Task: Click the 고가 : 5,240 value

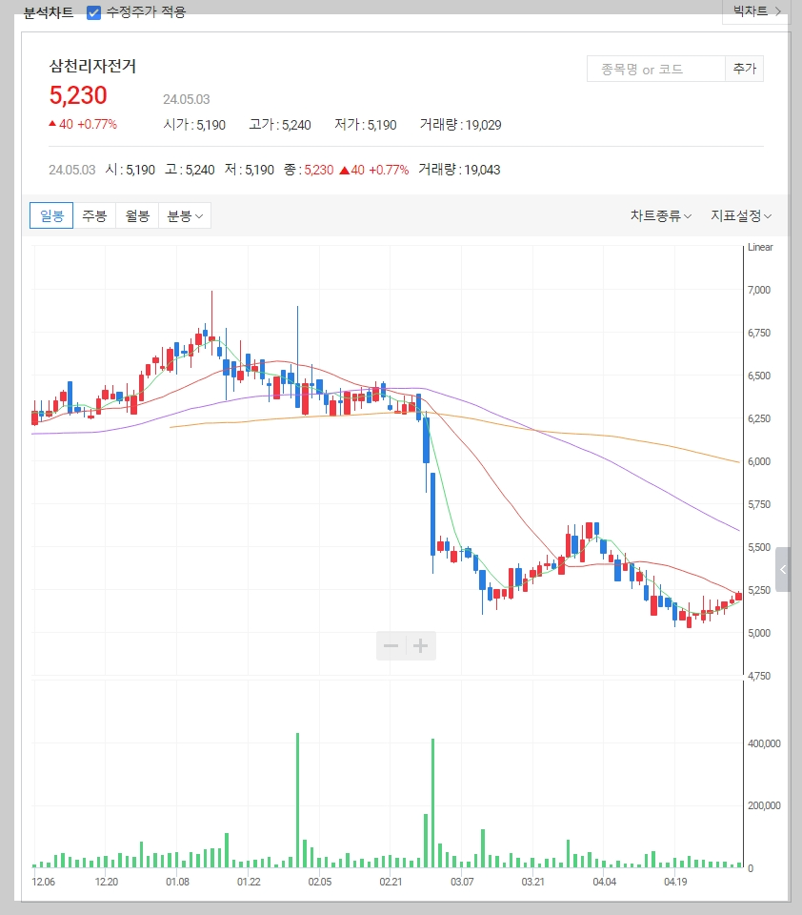Action: [280, 125]
